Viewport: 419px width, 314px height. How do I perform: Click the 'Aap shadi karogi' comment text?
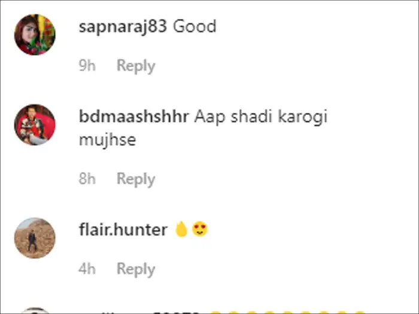[x=262, y=117]
